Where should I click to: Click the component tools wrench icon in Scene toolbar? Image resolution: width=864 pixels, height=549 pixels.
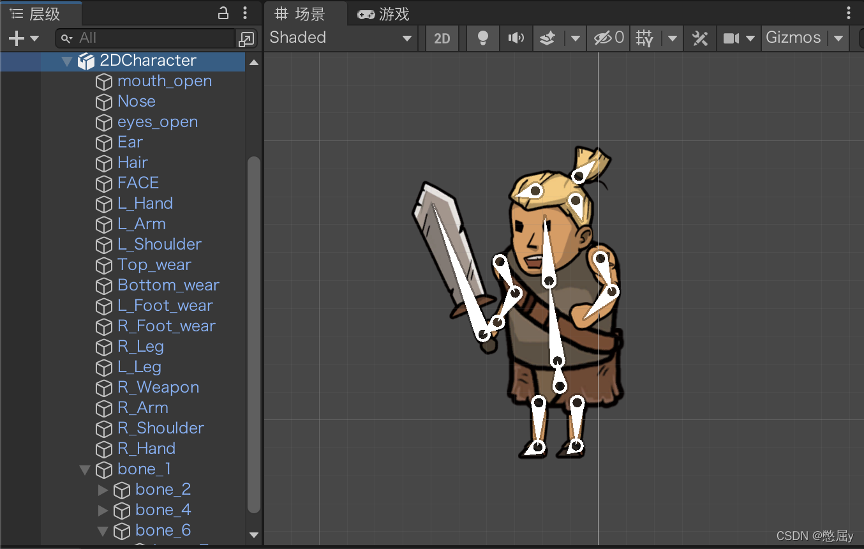[699, 38]
